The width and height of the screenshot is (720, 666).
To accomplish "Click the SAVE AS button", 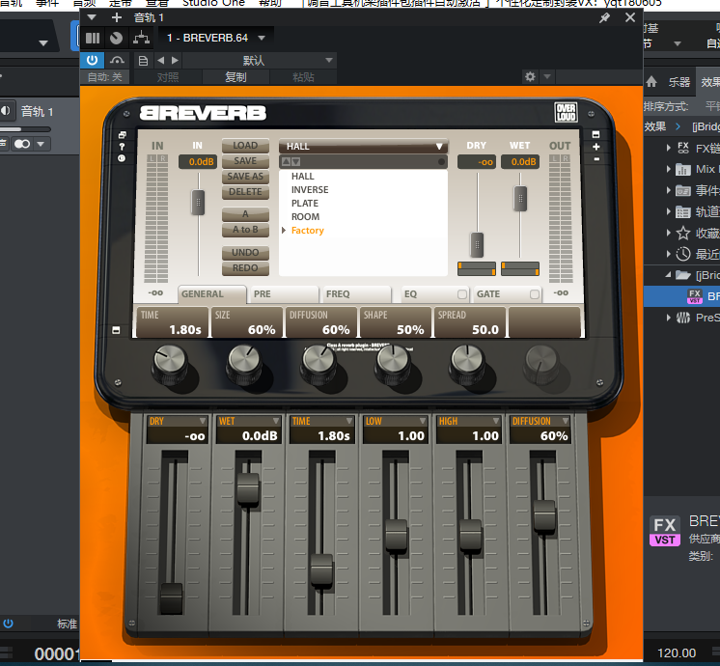I will tap(245, 177).
